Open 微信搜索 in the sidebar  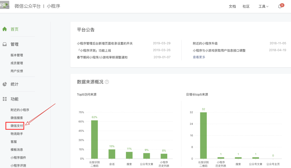point(17,118)
